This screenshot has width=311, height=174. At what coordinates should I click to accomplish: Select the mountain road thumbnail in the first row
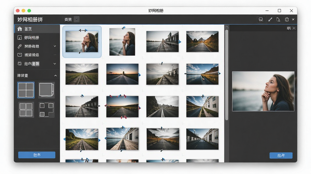click(202, 42)
